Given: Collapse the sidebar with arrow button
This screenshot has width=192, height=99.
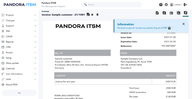Looking at the screenshot, I should pos(19,93).
